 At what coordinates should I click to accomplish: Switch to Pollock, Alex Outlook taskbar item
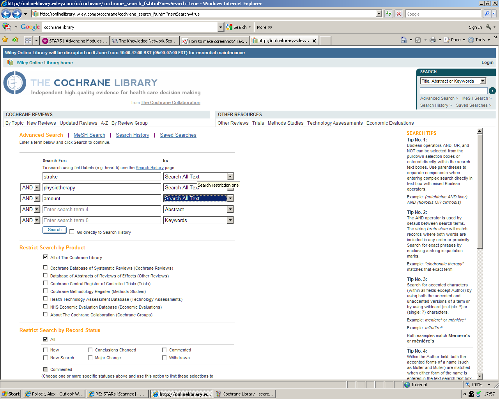click(54, 394)
